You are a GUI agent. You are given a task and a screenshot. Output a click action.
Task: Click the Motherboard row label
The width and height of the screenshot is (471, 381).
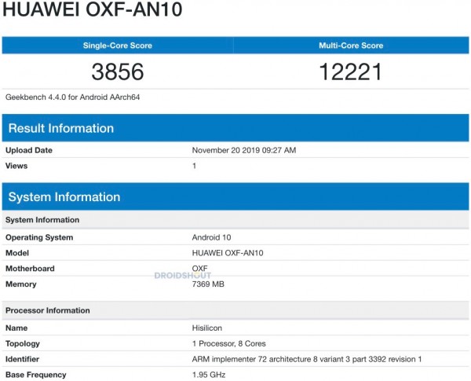[x=31, y=269]
